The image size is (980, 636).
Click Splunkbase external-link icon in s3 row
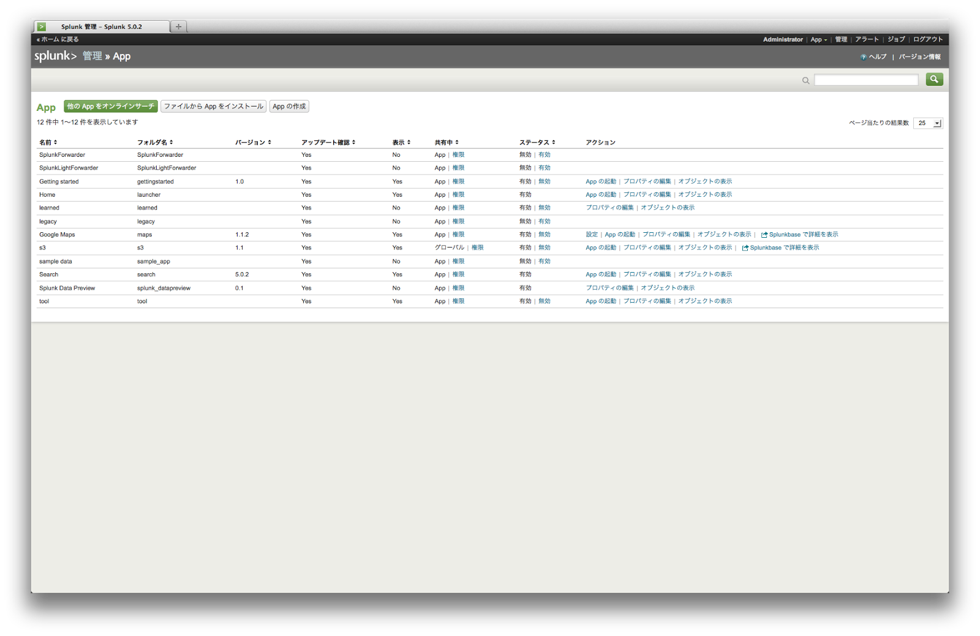[x=745, y=248]
